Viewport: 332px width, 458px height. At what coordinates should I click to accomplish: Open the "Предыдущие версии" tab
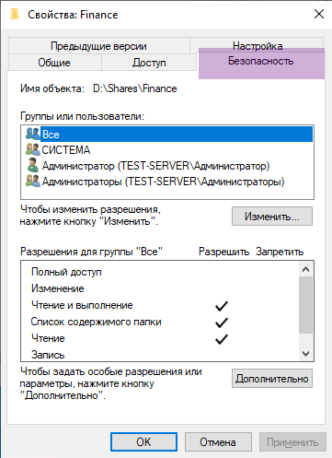coord(98,46)
